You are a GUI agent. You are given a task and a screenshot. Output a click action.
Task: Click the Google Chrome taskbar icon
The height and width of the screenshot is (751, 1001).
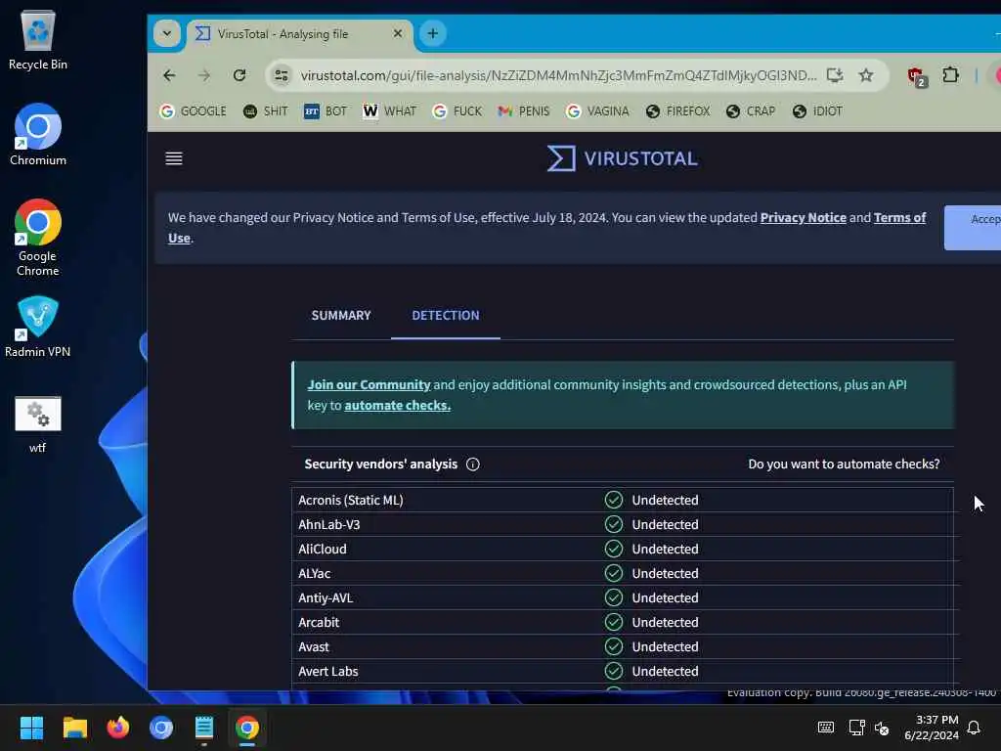[x=247, y=728]
